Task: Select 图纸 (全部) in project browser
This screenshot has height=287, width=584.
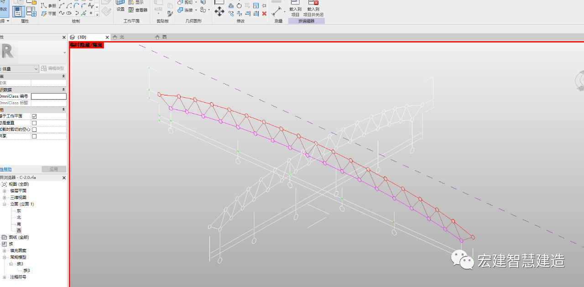Action: [19, 237]
